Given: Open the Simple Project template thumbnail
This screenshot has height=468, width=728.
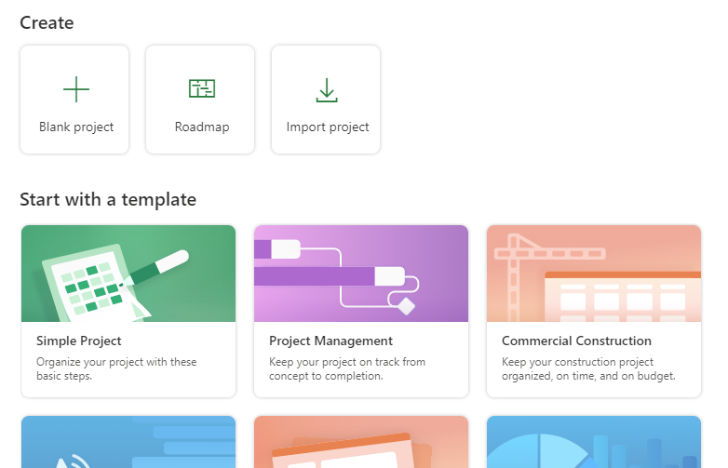Looking at the screenshot, I should pyautogui.click(x=128, y=274).
